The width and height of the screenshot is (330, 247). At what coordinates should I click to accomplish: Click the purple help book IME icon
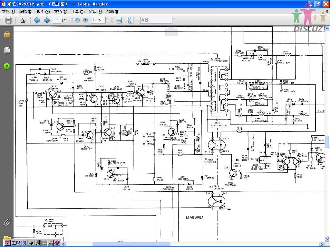pos(57,243)
